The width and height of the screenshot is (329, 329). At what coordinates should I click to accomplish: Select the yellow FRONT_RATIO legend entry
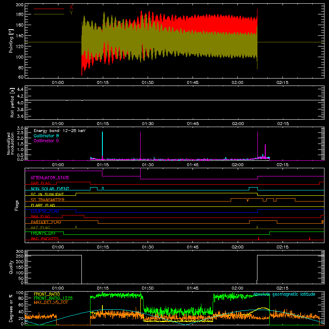47,294
